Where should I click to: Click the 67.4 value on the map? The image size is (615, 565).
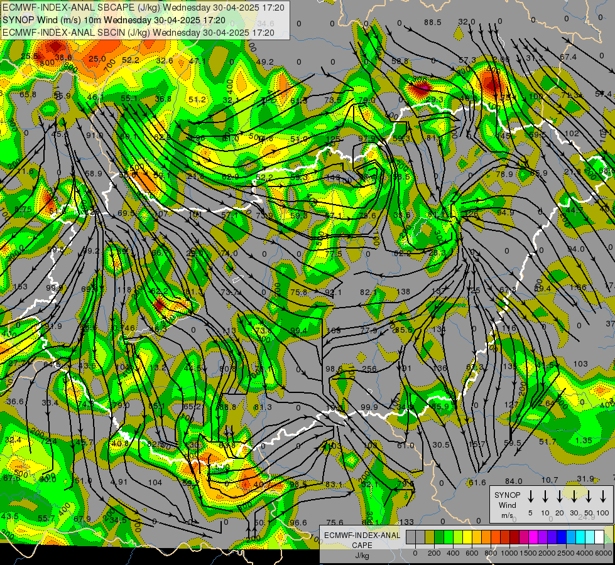pyautogui.click(x=569, y=57)
